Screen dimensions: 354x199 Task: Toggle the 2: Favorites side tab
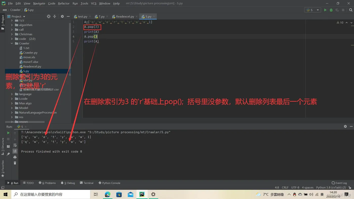(3, 168)
